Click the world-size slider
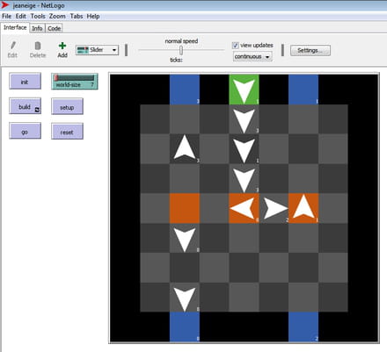The width and height of the screenshot is (387, 352). (75, 82)
